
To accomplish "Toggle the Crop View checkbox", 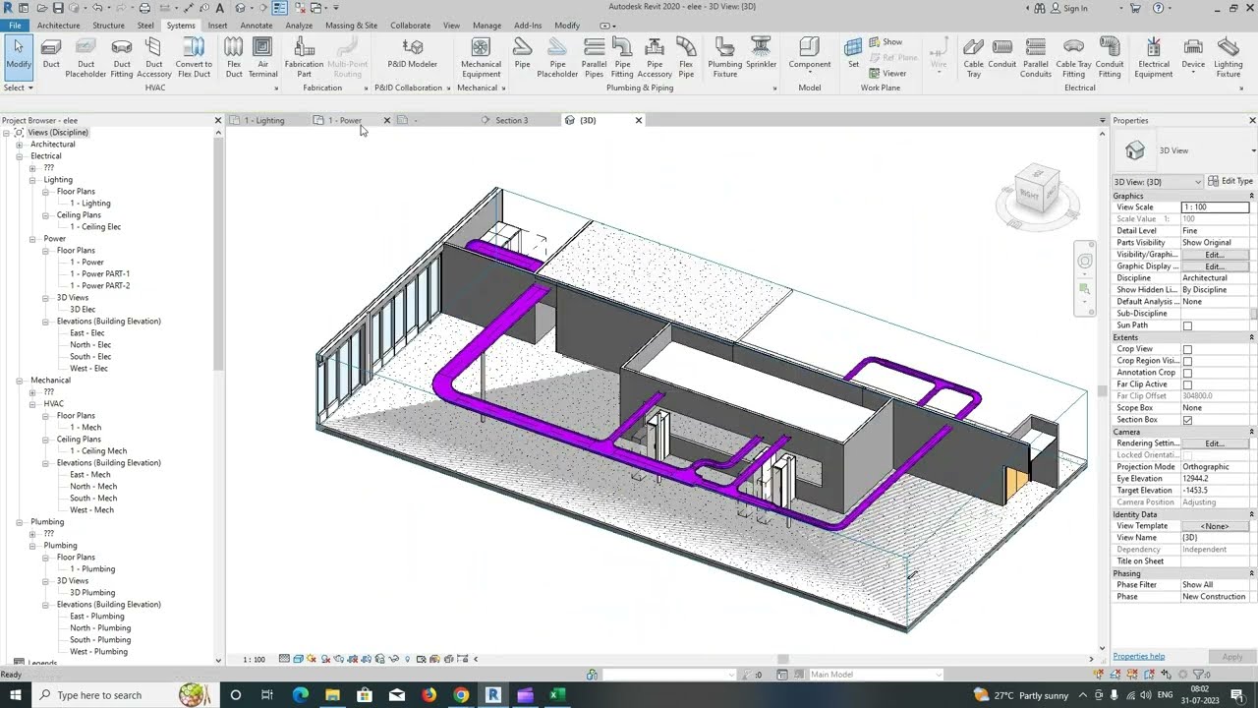I will (1187, 349).
